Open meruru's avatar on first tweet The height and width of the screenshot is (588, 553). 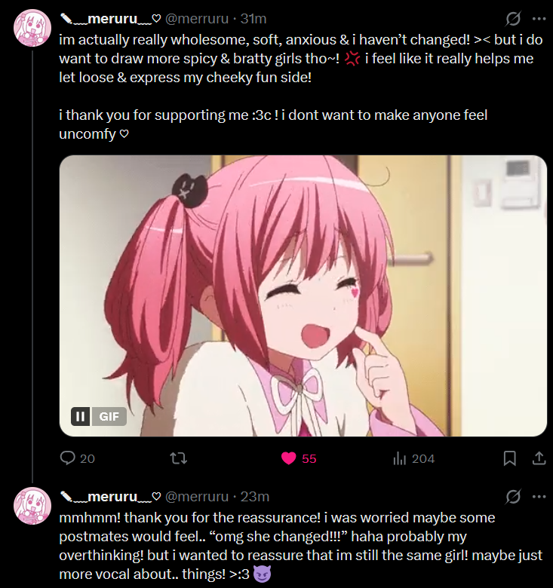pos(32,28)
